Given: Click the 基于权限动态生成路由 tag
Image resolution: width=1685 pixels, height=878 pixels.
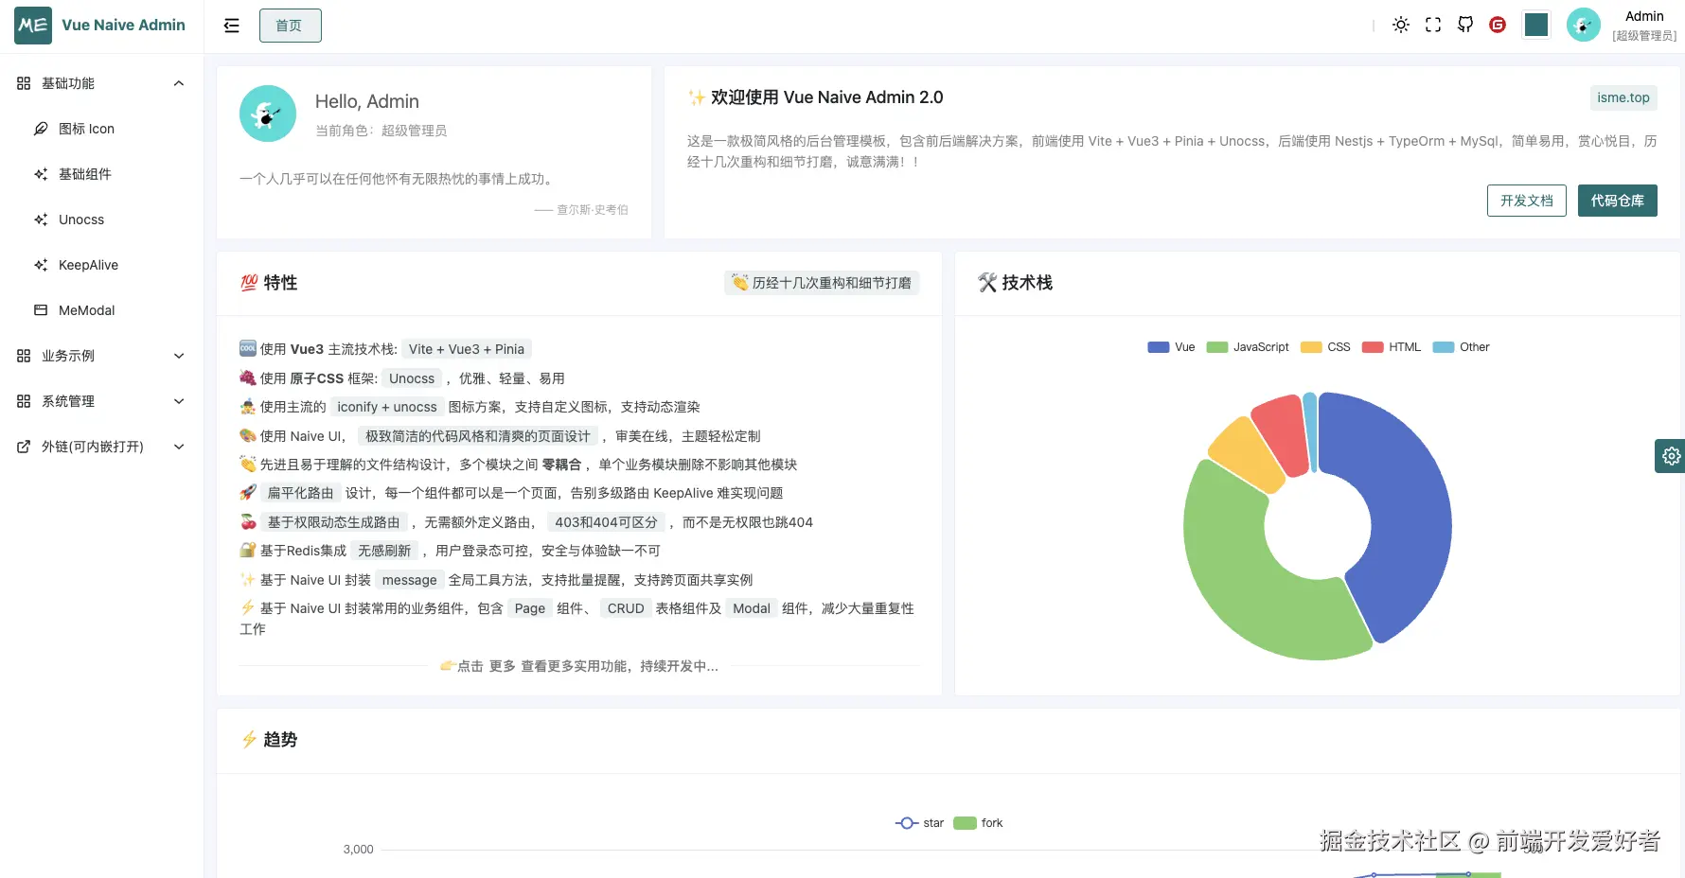Looking at the screenshot, I should [x=333, y=522].
